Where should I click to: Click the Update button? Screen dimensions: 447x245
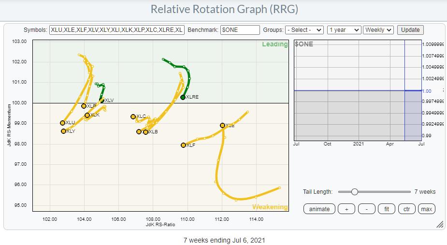coord(410,30)
